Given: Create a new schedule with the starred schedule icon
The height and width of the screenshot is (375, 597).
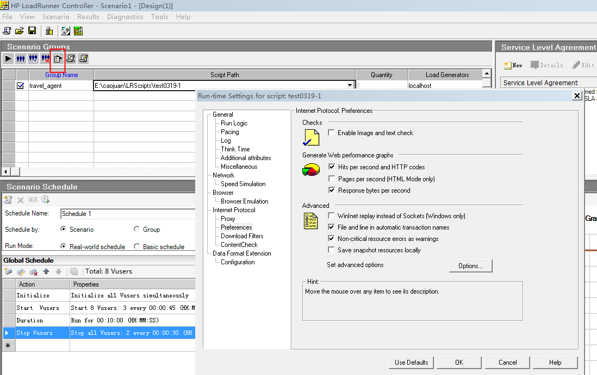Looking at the screenshot, I should click(8, 200).
